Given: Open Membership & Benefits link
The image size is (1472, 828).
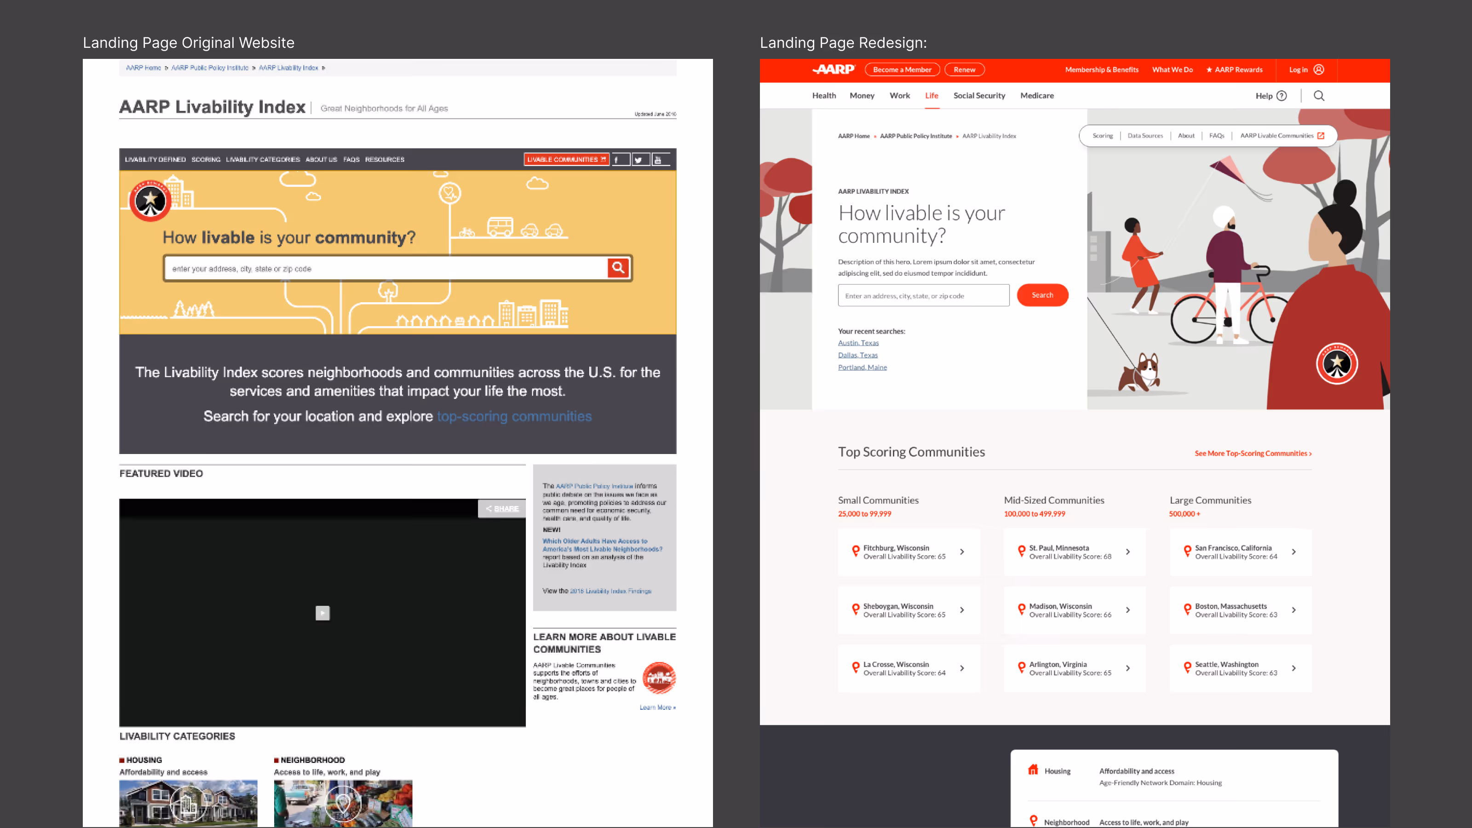Looking at the screenshot, I should pos(1102,70).
